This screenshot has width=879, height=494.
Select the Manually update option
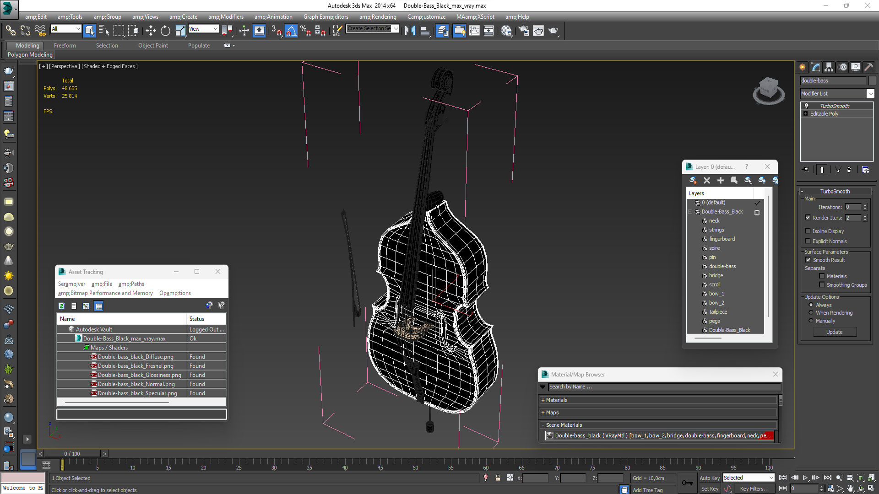click(x=811, y=321)
